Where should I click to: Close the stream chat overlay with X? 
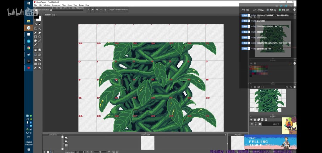[291, 6]
